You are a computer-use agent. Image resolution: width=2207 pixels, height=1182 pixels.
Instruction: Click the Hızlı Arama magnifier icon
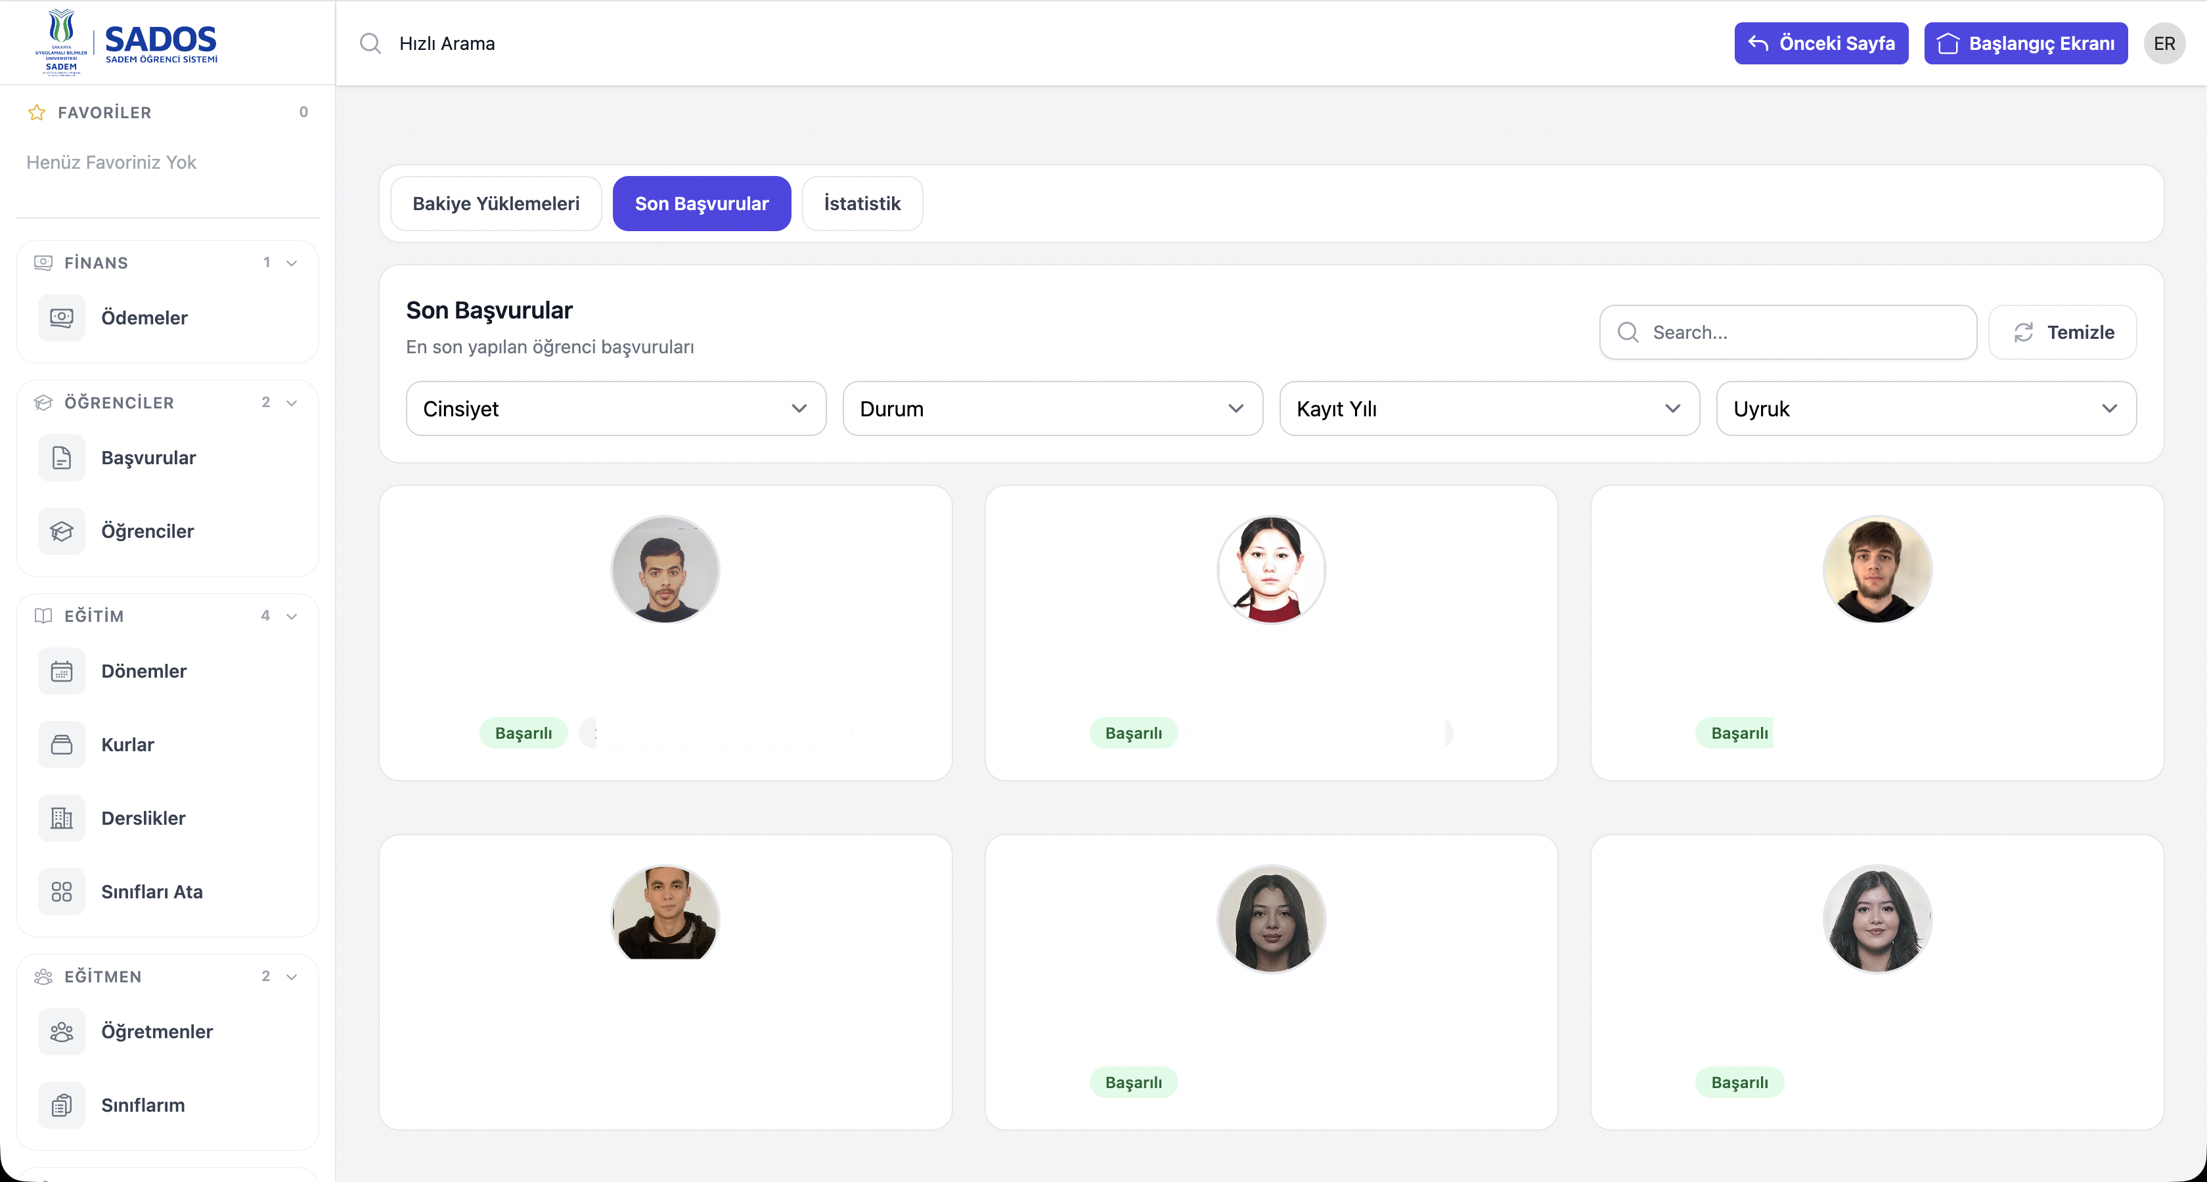370,44
